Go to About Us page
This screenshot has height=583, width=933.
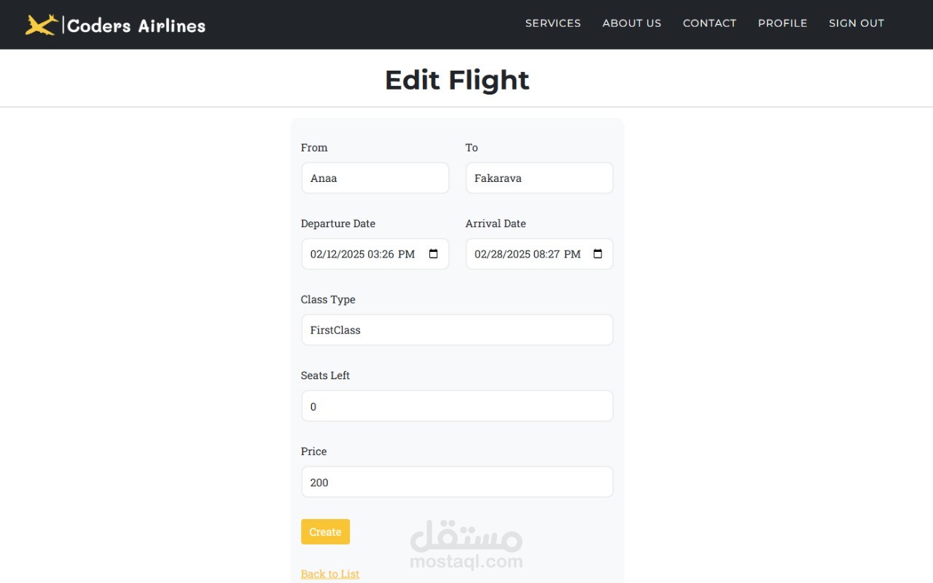632,23
